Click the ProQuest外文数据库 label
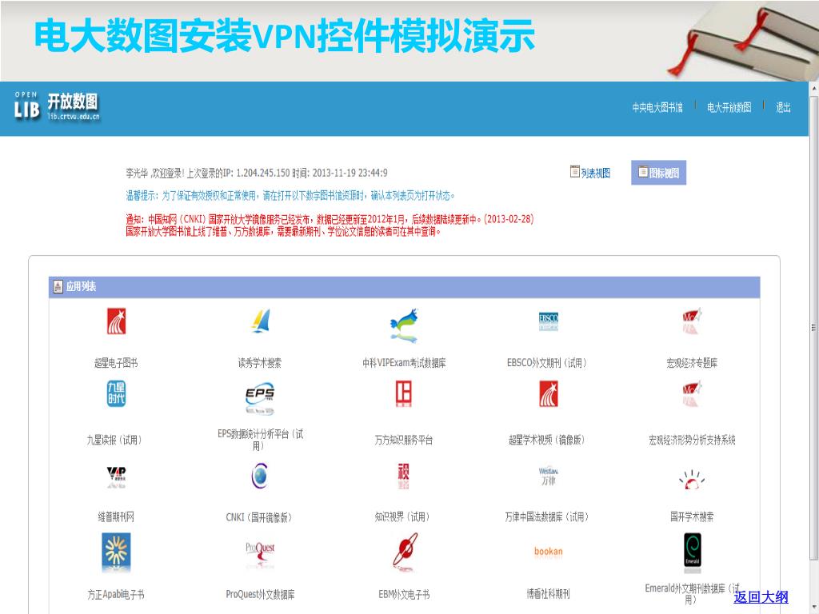 click(x=260, y=594)
